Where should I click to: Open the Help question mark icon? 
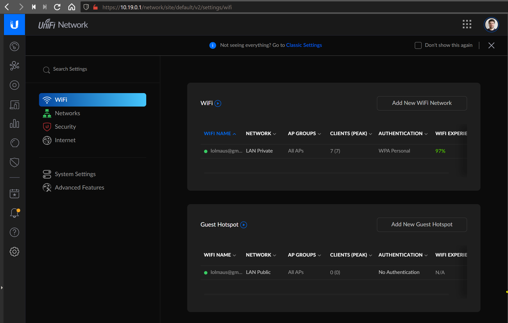point(14,232)
